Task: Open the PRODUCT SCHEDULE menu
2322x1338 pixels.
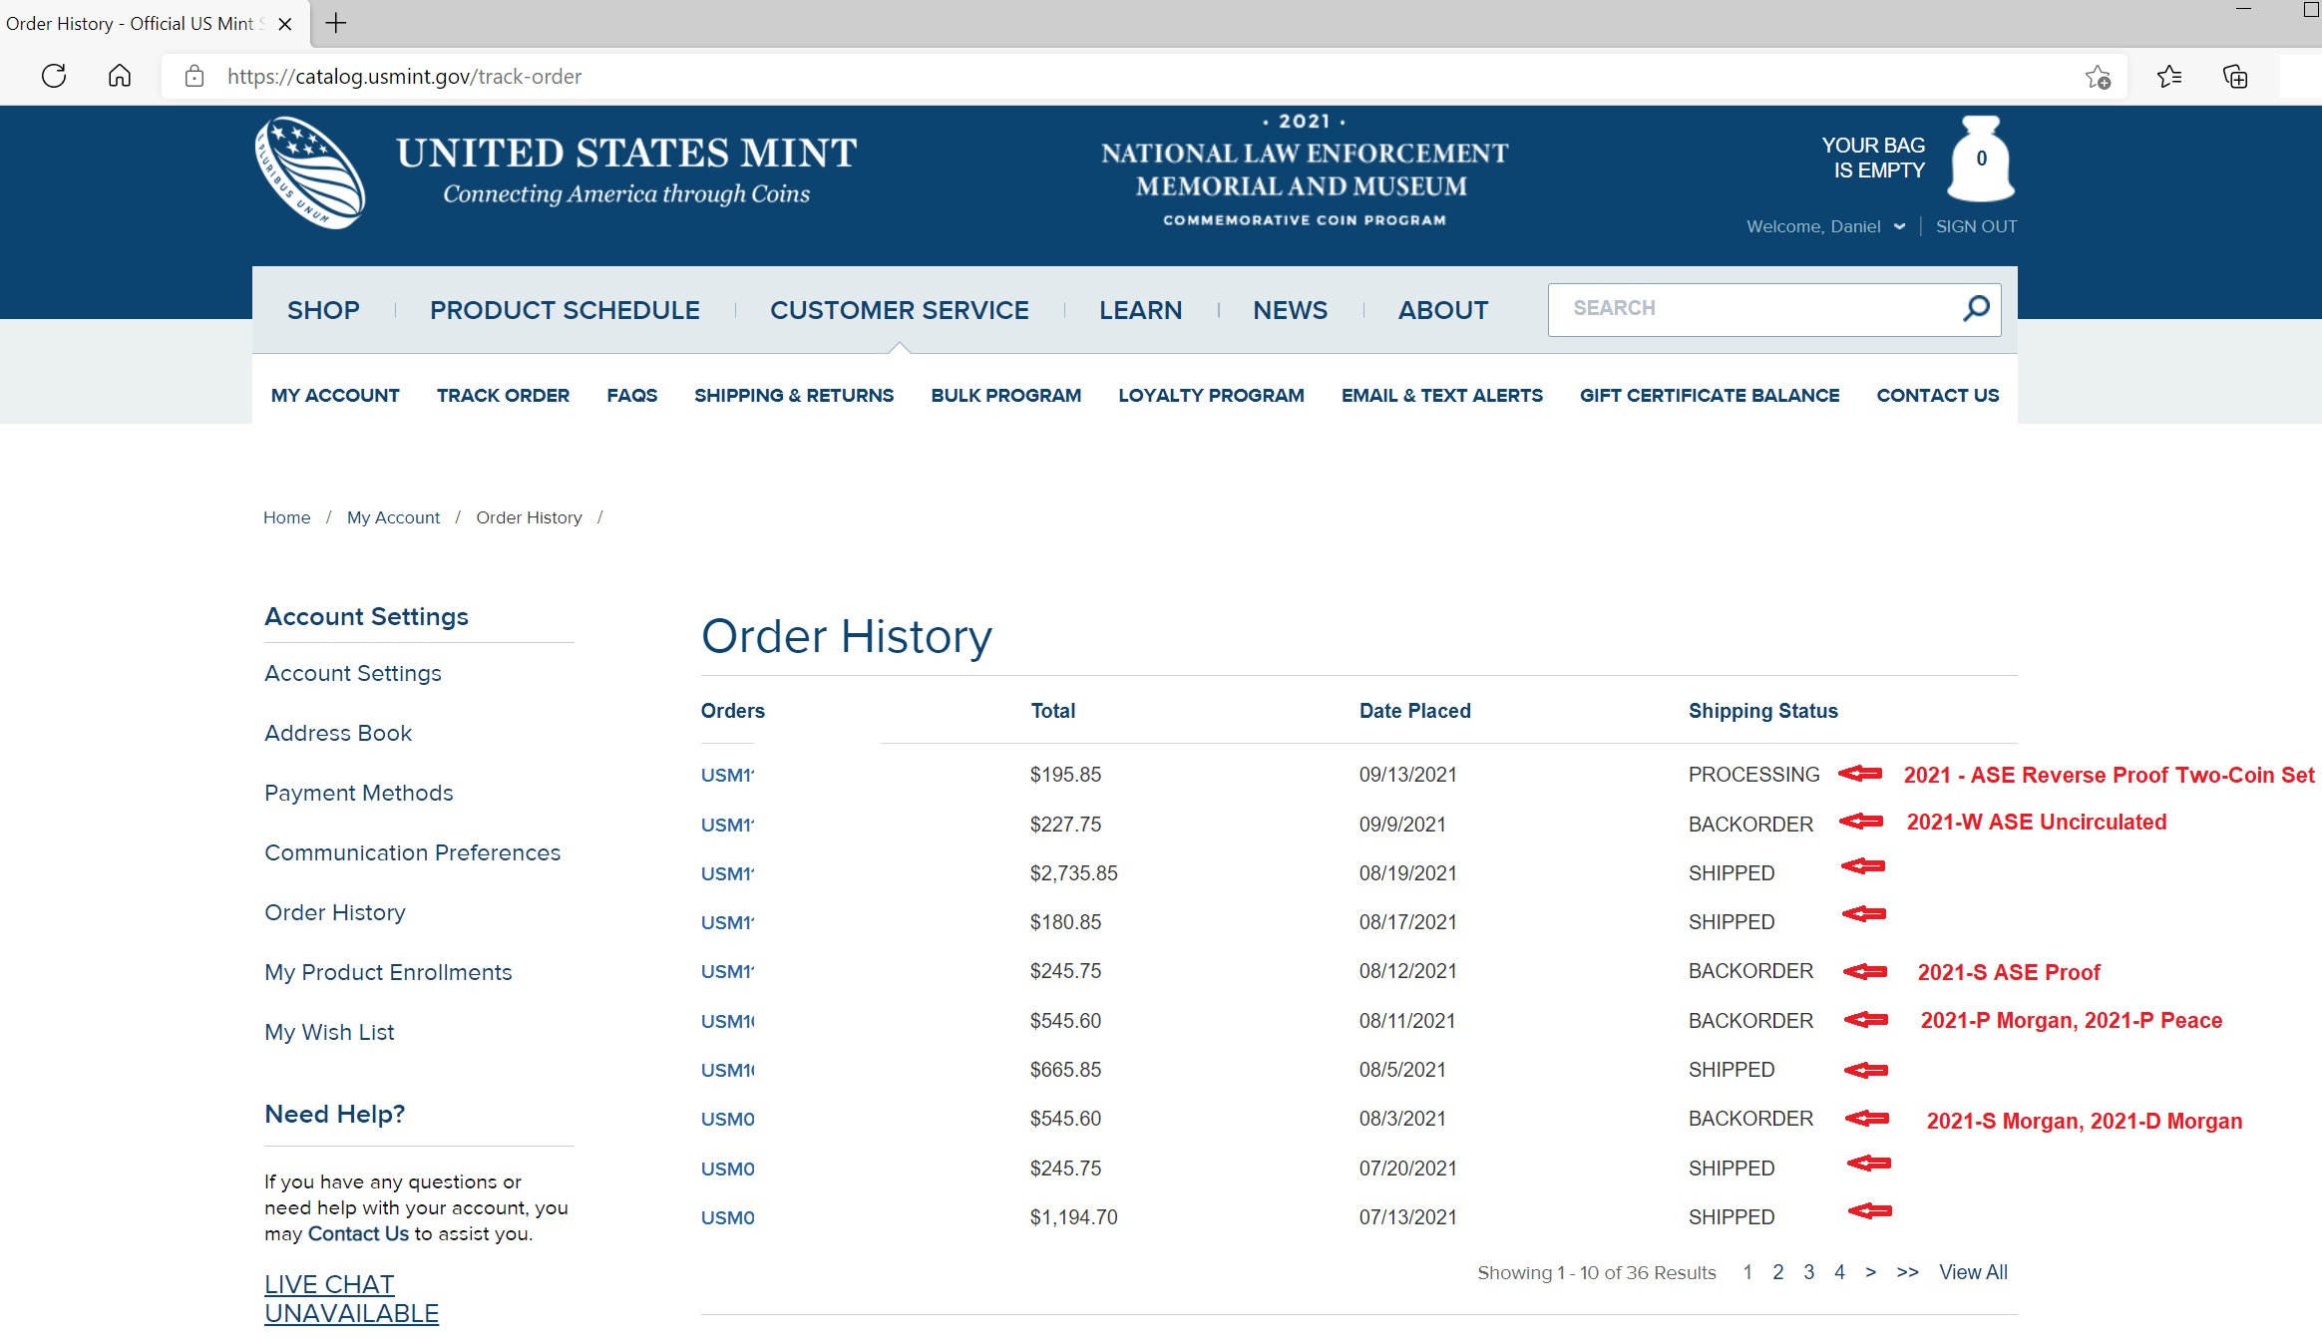Action: (565, 310)
